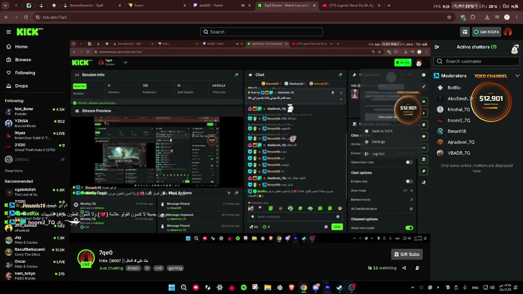Switch to the StreamElements - 7qe0 tab
This screenshot has width=523, height=294.
click(92, 6)
